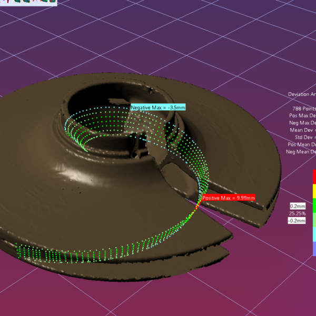Click the Positive Max = 9.99mm annotation label
This screenshot has height=316, width=316.
tap(229, 198)
